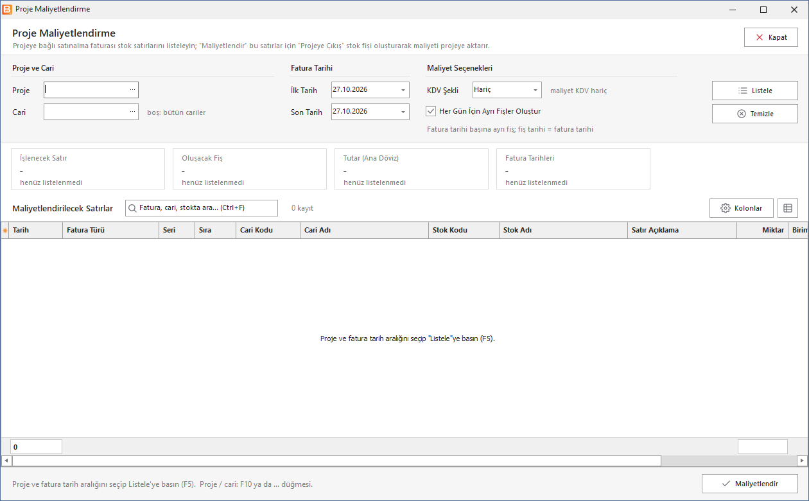Screen dimensions: 809x501
Task: Click the Fatura, cari, stokta ara search box
Action: click(202, 208)
